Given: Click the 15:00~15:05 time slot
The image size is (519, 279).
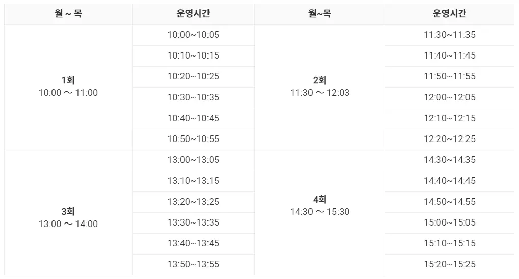Looking at the screenshot, I should click(450, 223).
